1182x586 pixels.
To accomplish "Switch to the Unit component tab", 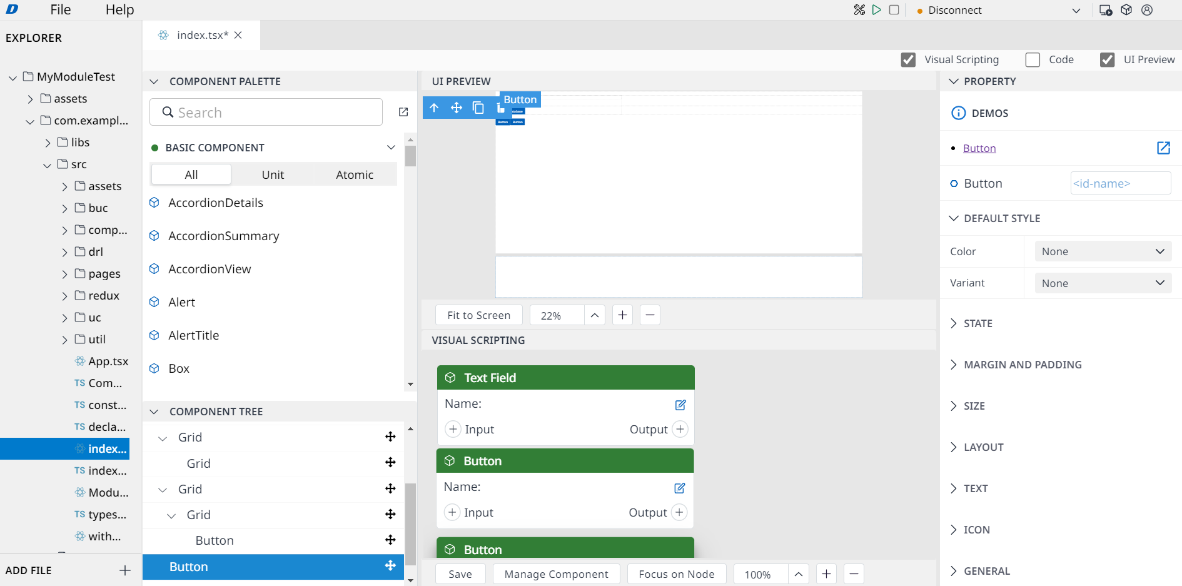I will click(x=273, y=174).
